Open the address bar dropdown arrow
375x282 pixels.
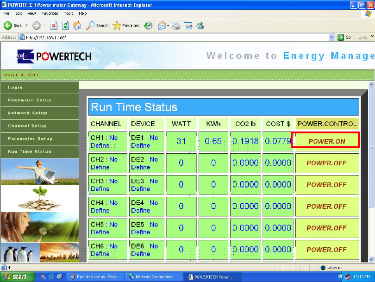click(331, 38)
